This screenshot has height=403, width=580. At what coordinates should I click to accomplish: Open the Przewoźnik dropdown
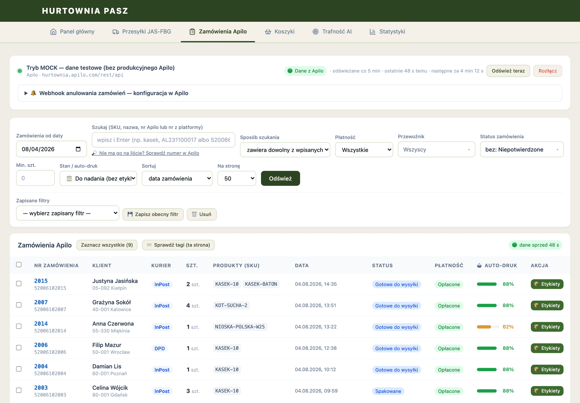(x=437, y=150)
